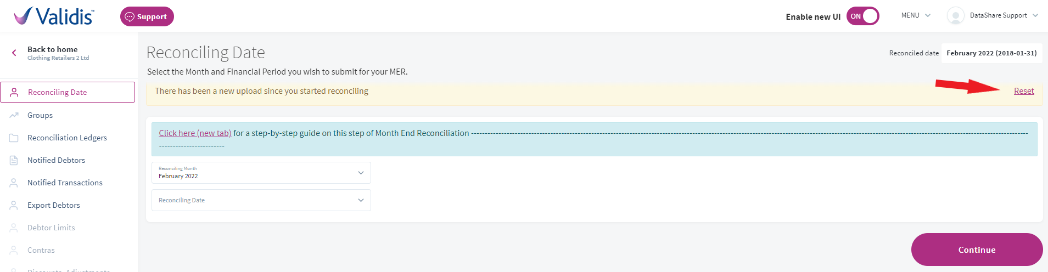Toggle the Enable new UI switch
Image resolution: width=1048 pixels, height=272 pixels.
pos(863,16)
